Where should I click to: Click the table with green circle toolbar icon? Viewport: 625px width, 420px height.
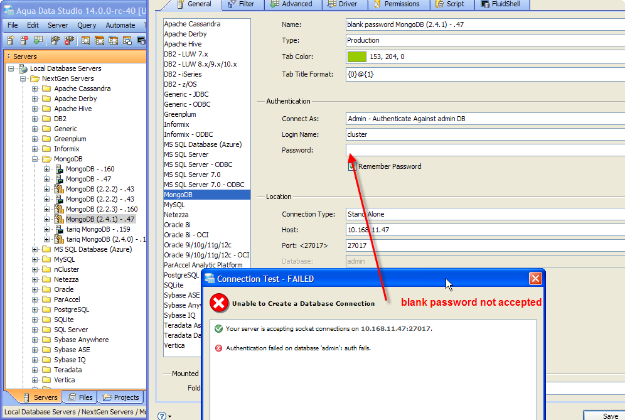(38, 40)
